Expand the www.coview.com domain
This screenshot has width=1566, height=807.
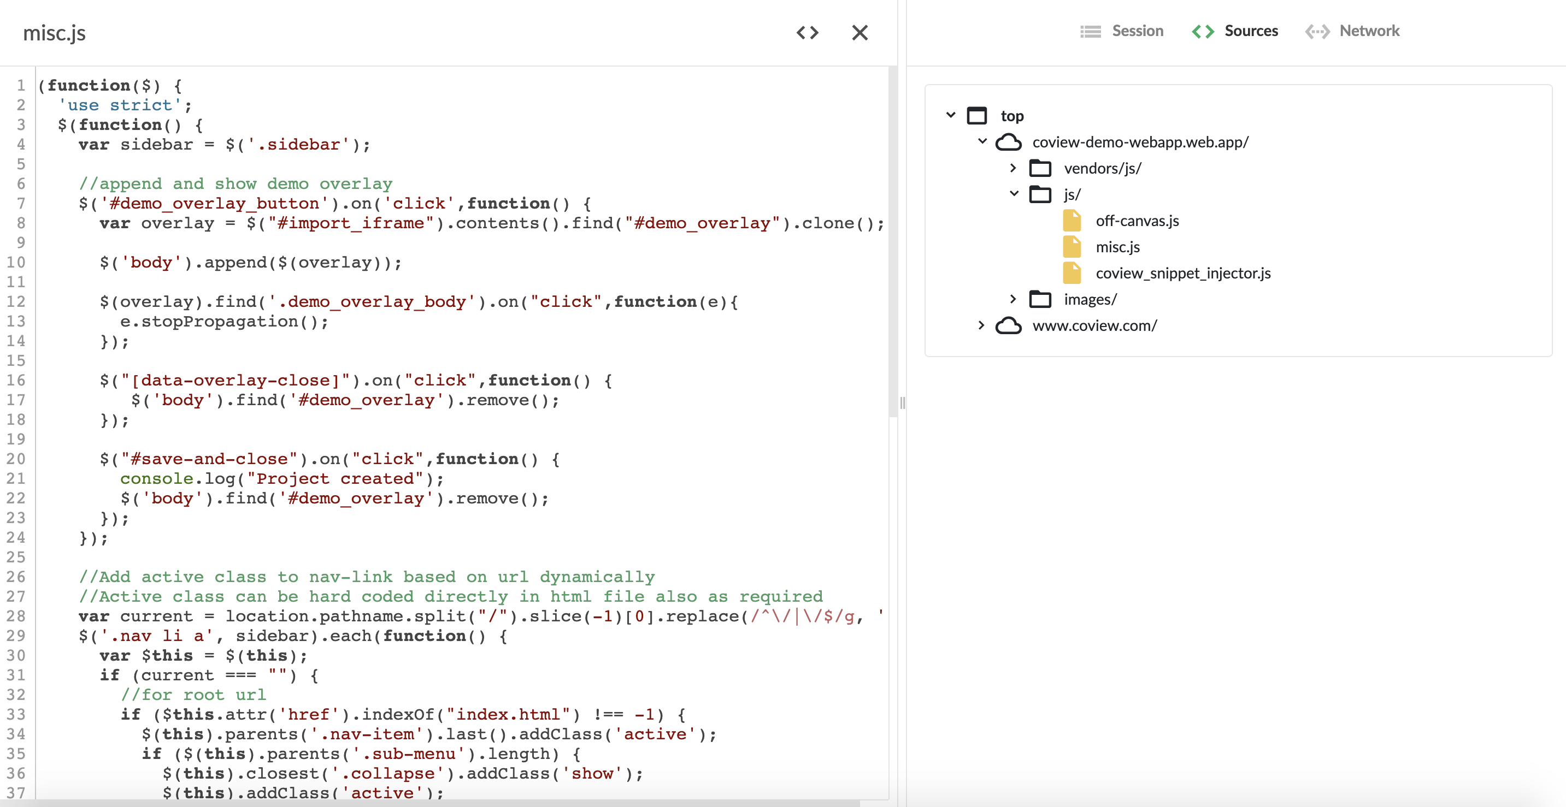[x=981, y=325]
